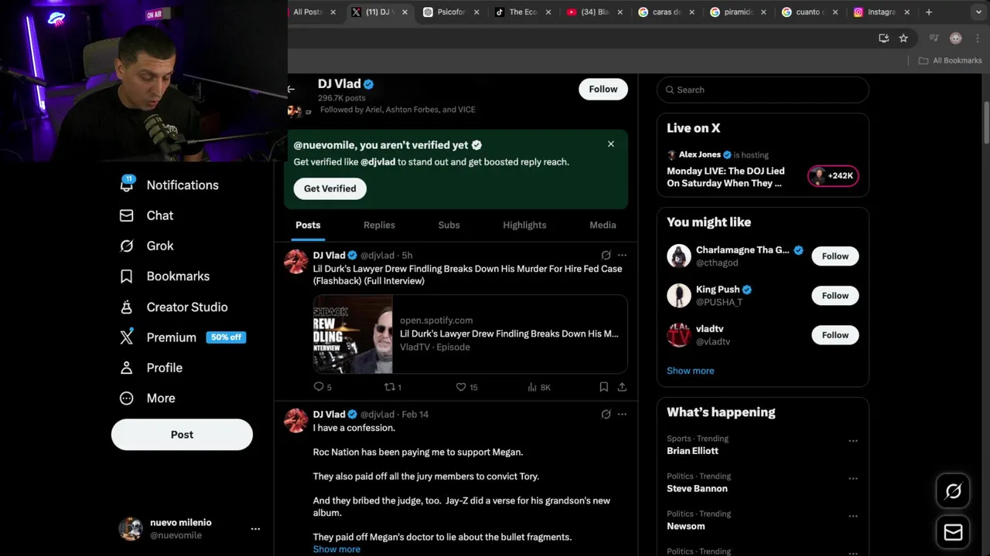Screen dimensions: 990x556
Task: Open the Creator Studio icon
Action: pos(127,307)
